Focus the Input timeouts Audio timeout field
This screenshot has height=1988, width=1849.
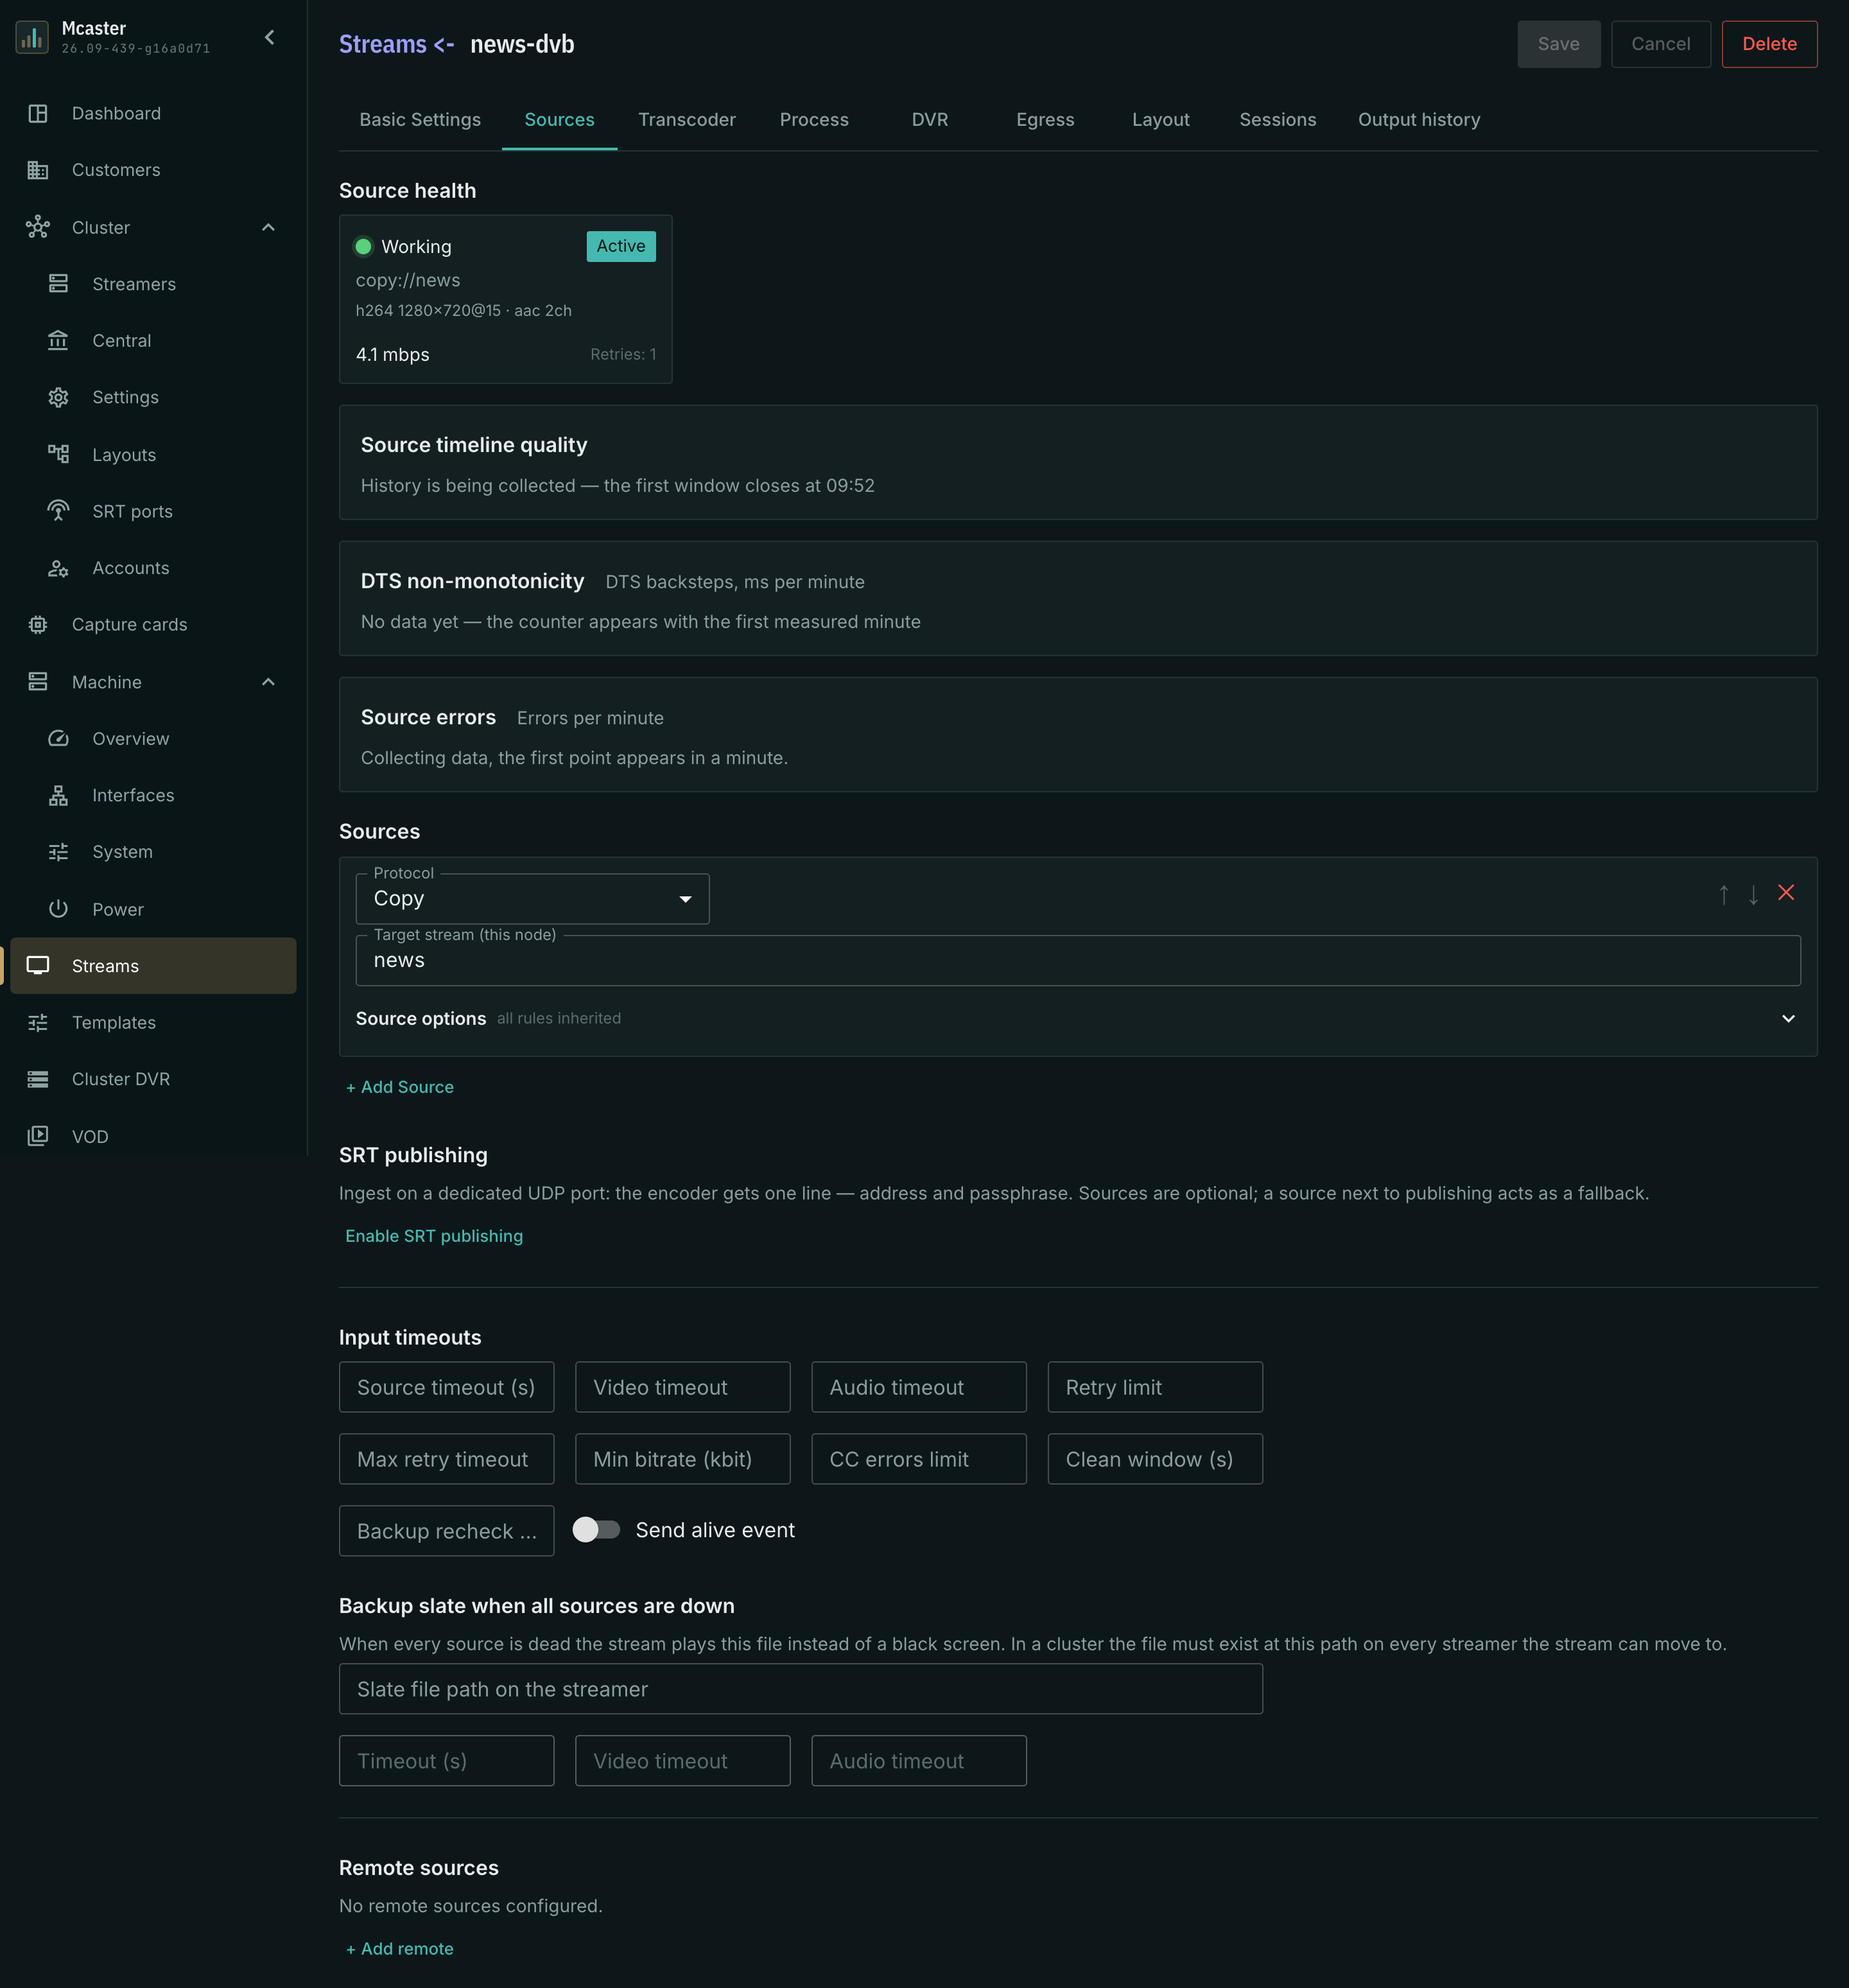tap(919, 1387)
